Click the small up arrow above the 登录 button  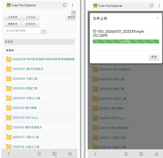(x=74, y=12)
